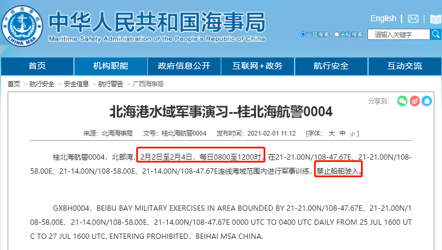Open the mail envelope icon in header
Viewport: 442px width, 250px height.
pos(413,19)
